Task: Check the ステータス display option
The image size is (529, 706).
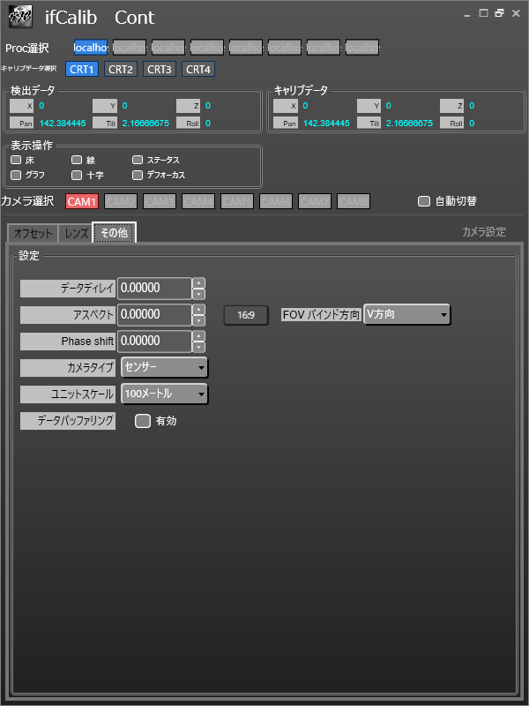Action: pyautogui.click(x=138, y=160)
